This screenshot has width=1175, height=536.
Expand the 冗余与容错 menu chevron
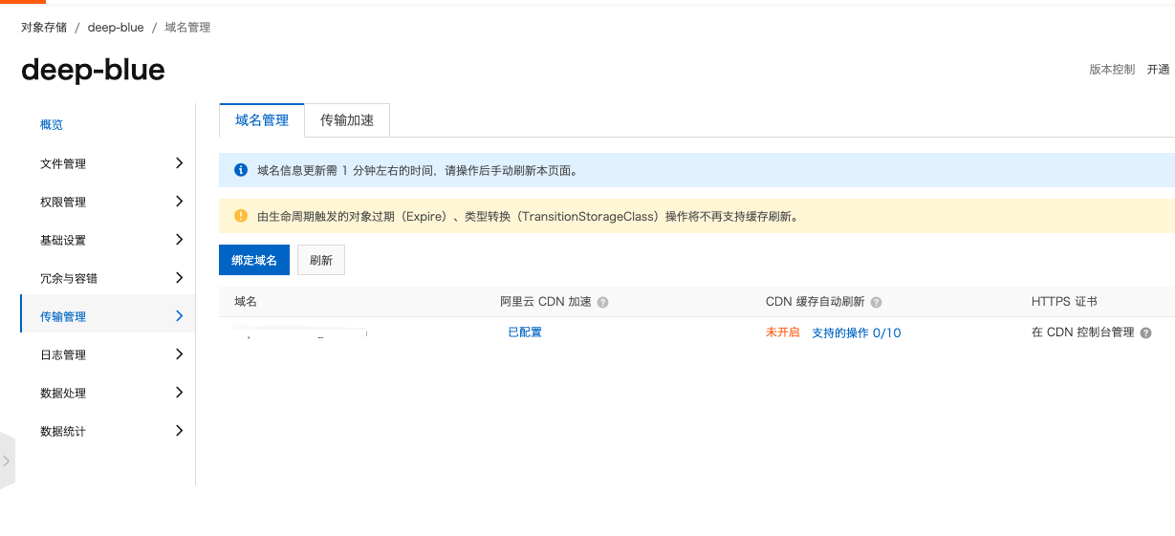[x=179, y=278]
